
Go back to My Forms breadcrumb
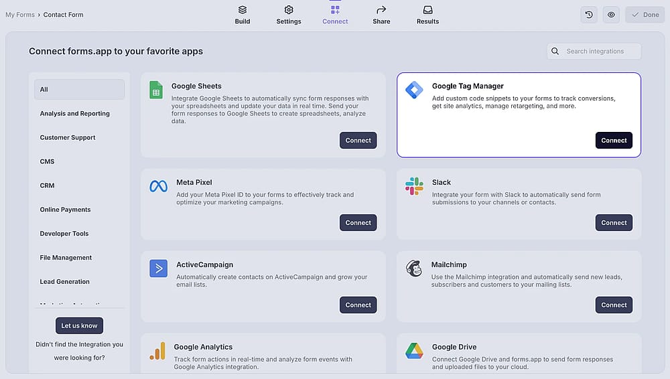click(x=20, y=15)
